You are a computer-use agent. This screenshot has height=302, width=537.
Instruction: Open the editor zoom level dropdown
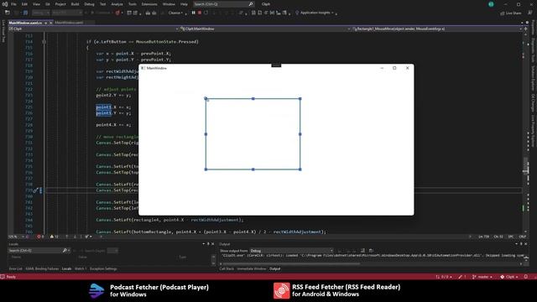point(15,237)
